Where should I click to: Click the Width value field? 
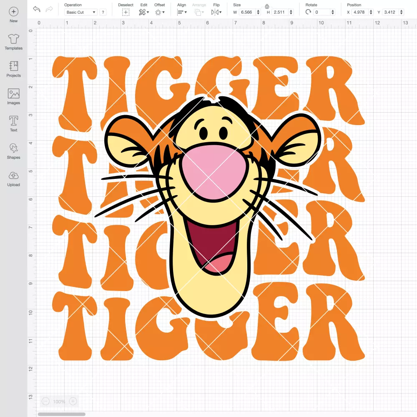click(x=247, y=12)
